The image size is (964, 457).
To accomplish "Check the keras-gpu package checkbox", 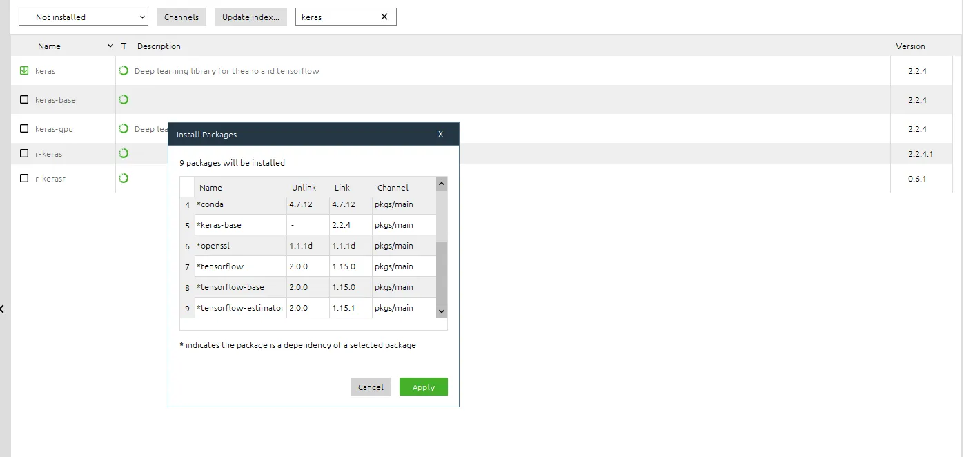I will 24,128.
